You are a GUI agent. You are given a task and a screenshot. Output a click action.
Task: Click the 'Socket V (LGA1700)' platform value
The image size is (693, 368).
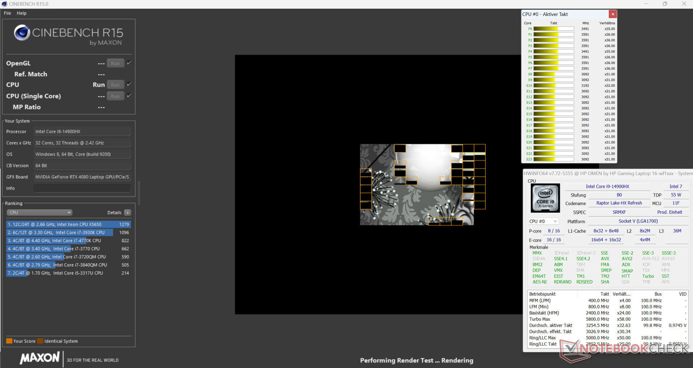click(x=638, y=221)
